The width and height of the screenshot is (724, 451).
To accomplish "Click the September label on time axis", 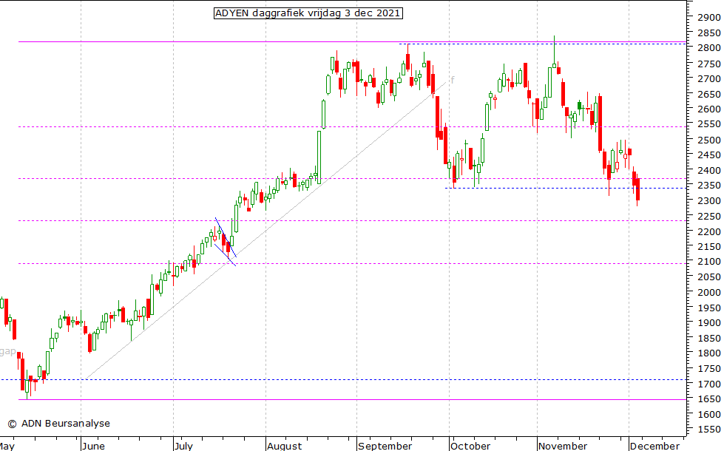I will tap(385, 446).
